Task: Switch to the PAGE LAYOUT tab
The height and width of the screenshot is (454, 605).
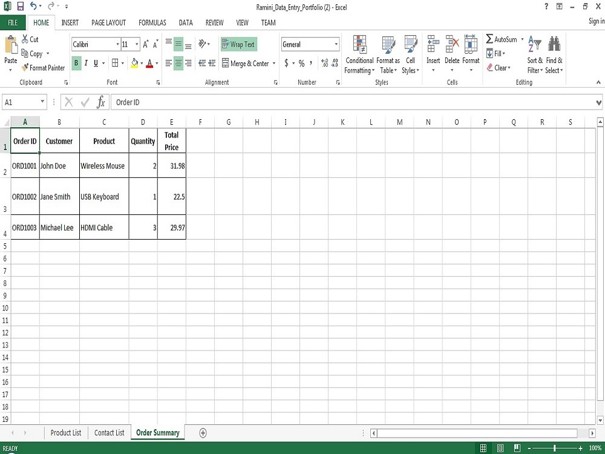Action: pos(108,22)
